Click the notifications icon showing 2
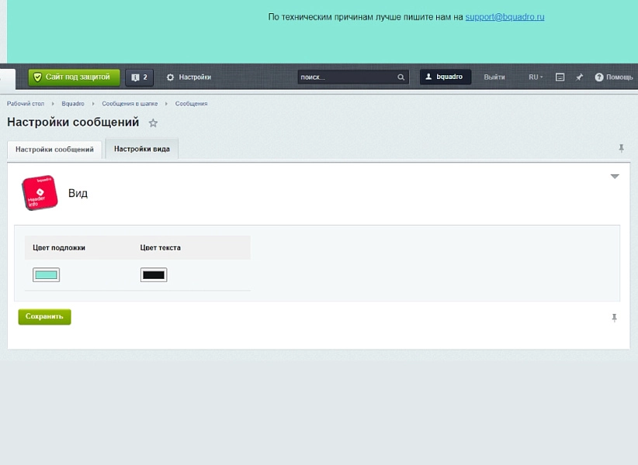 click(x=139, y=77)
